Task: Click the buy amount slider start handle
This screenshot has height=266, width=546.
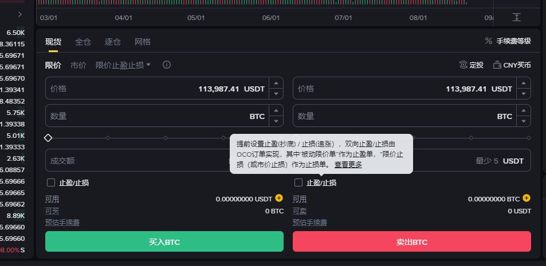Action: pyautogui.click(x=48, y=138)
